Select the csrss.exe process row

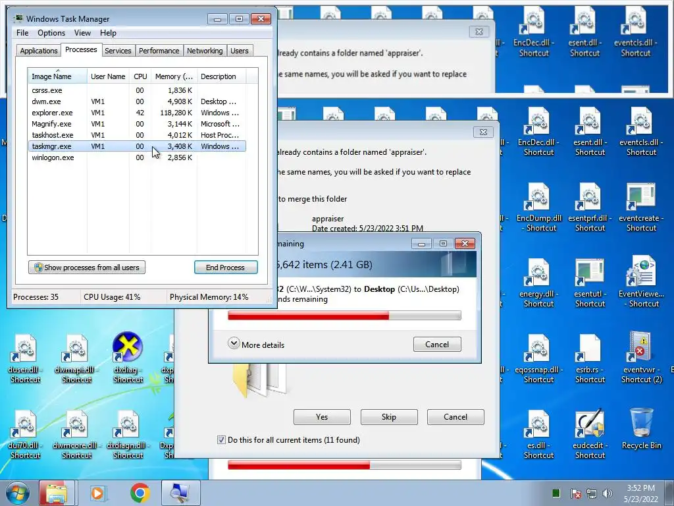pos(137,90)
